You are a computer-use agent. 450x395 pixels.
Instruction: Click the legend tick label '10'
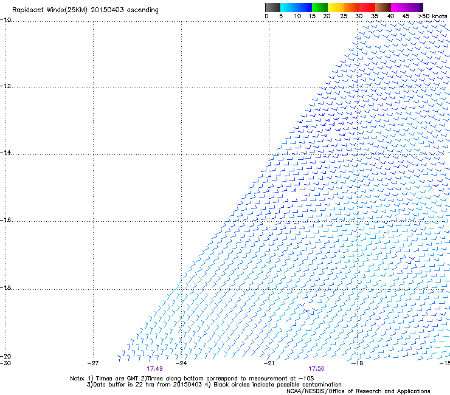pos(297,16)
